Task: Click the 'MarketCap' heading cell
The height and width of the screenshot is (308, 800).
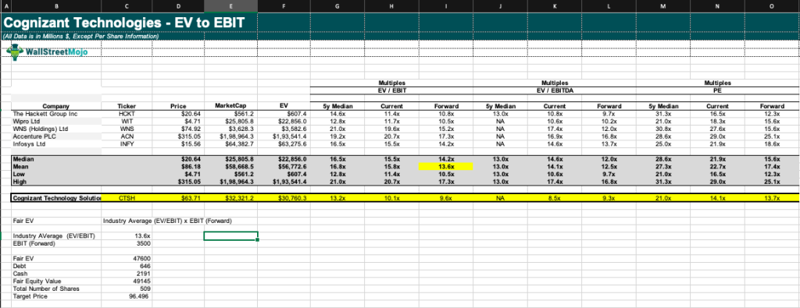Action: (x=230, y=106)
